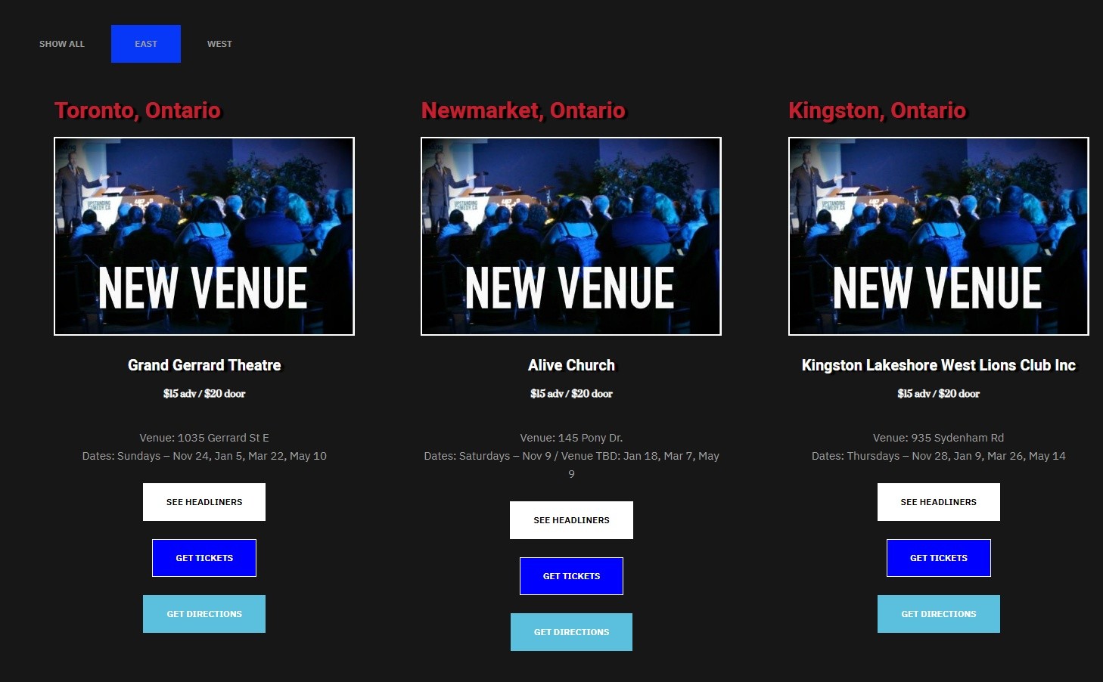Get directions to the Kingston venue

click(939, 614)
